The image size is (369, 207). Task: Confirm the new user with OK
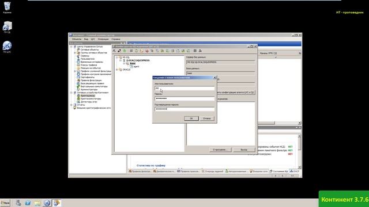coord(191,118)
